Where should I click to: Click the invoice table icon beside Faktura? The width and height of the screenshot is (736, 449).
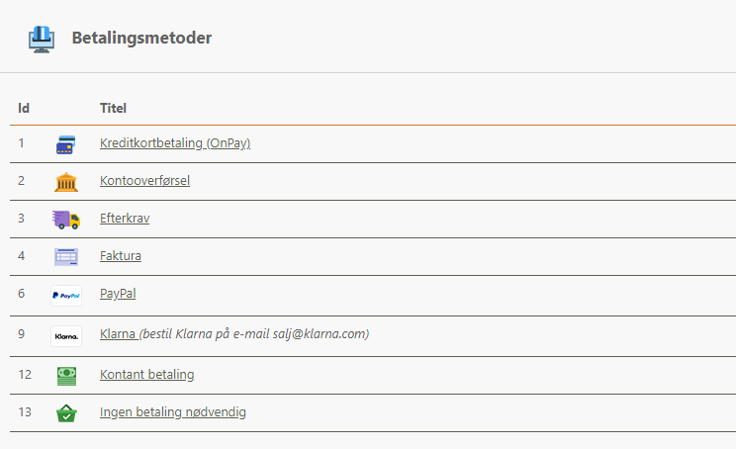66,256
